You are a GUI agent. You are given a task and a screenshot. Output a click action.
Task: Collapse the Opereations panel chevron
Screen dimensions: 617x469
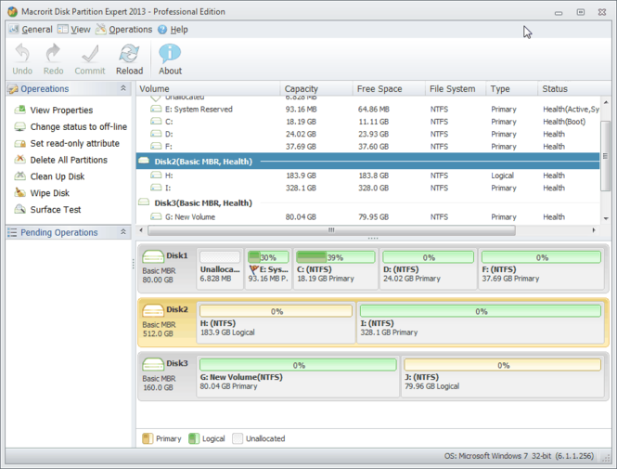pyautogui.click(x=123, y=88)
